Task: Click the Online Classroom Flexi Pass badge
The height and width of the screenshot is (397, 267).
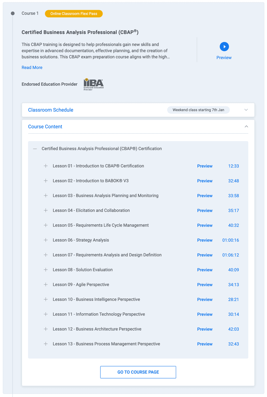Action: (x=74, y=14)
